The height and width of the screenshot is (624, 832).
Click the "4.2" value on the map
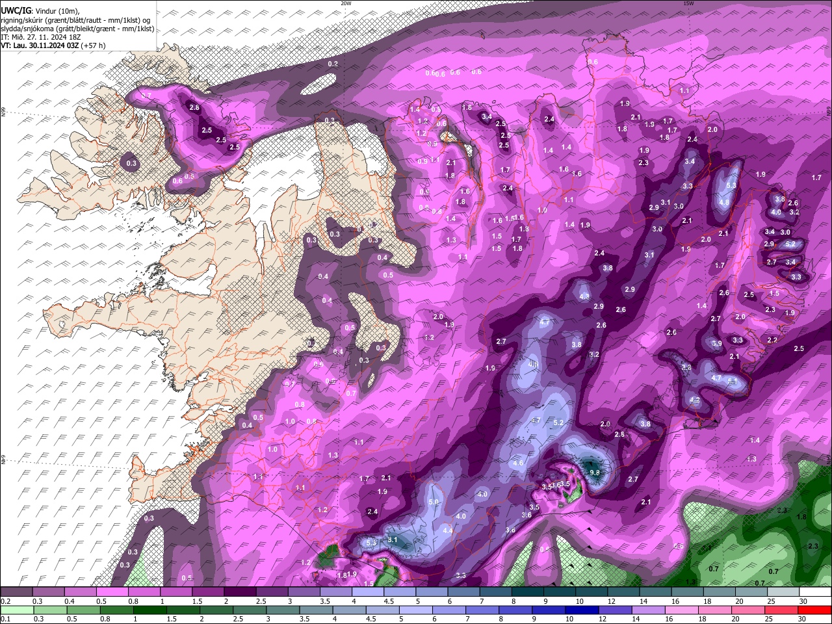[694, 400]
